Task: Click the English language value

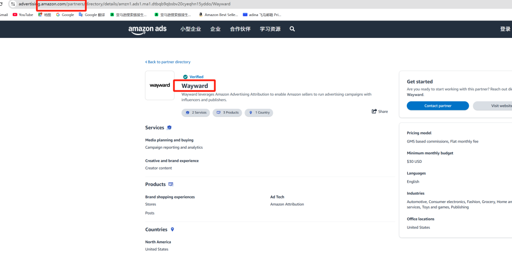Action: tap(413, 182)
